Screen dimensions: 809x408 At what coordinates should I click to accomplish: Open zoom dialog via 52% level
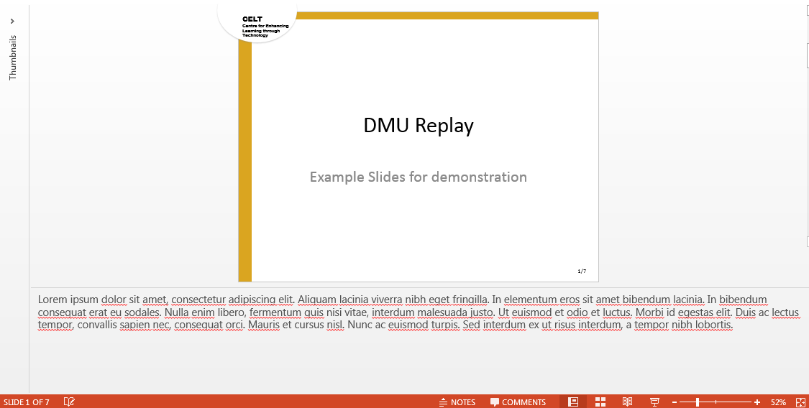click(x=778, y=402)
